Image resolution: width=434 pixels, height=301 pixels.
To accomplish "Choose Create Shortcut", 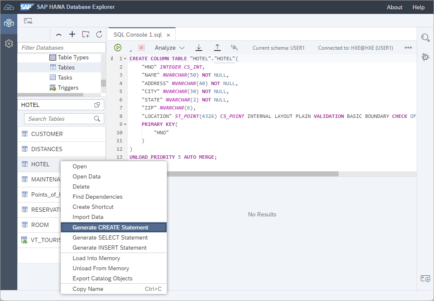I will pos(114,207).
